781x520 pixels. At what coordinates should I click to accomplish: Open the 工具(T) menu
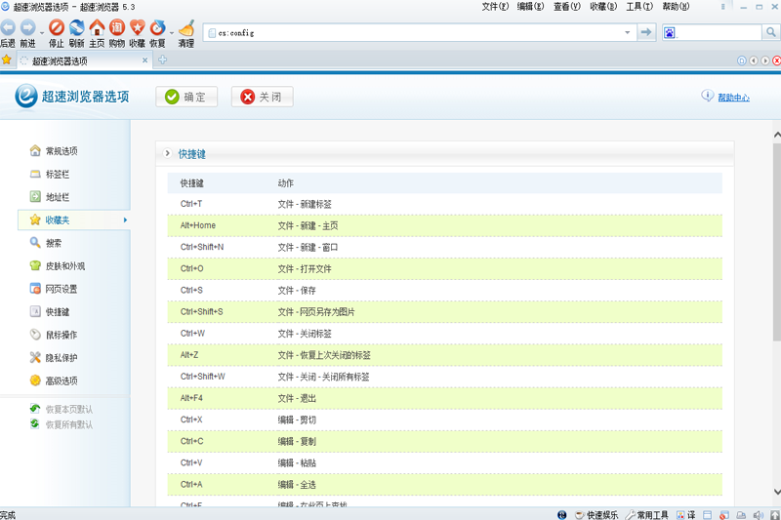click(639, 7)
